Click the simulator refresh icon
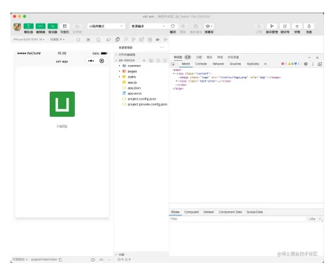Image resolution: width=329 pixels, height=272 pixels. (x=78, y=40)
